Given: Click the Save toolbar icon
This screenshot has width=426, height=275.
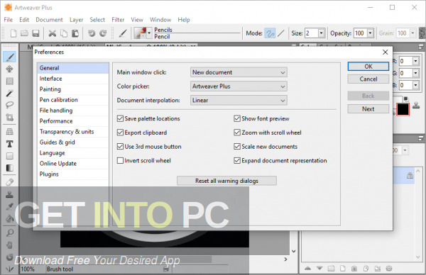Looking at the screenshot, I should coord(35,33).
